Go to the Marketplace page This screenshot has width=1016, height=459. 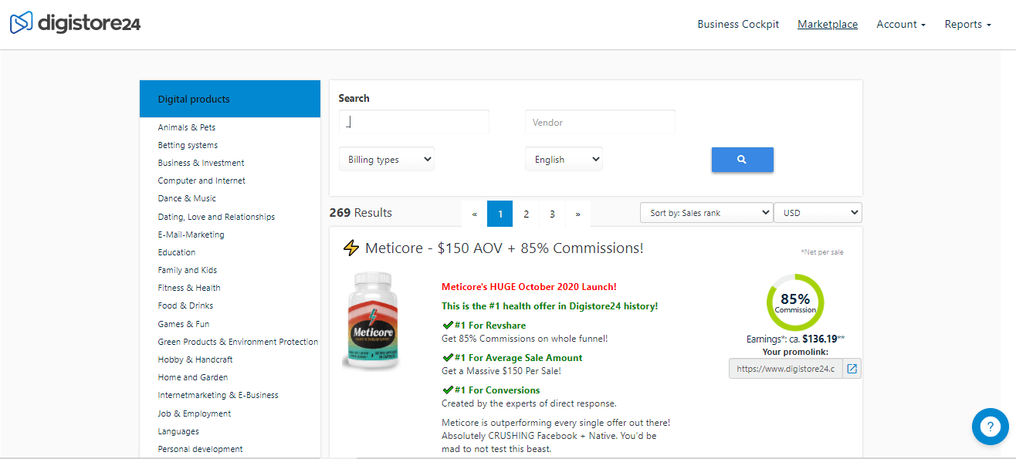click(x=828, y=25)
